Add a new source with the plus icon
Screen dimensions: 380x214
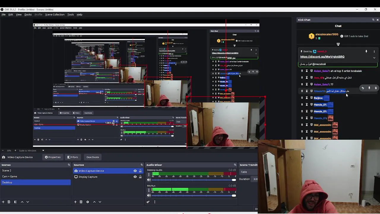75,202
